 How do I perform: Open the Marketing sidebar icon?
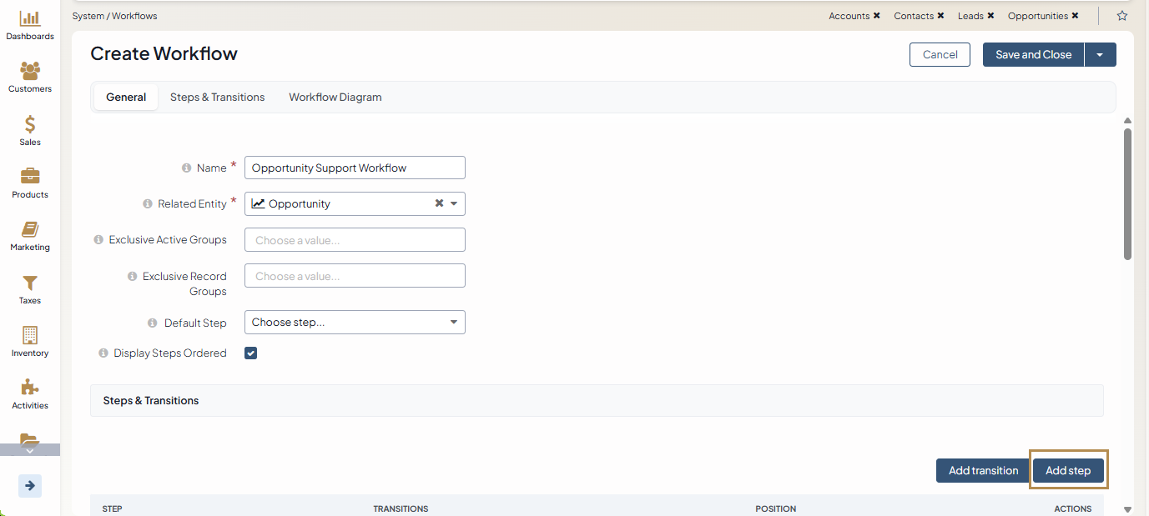[30, 230]
